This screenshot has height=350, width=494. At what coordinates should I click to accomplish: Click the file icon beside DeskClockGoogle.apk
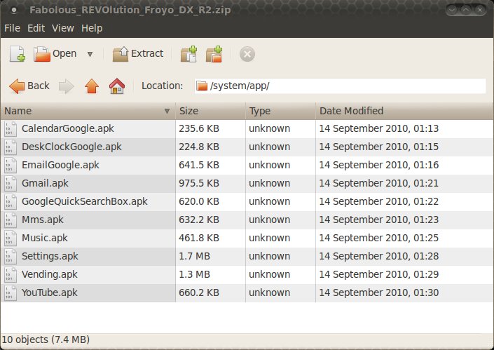(10, 147)
